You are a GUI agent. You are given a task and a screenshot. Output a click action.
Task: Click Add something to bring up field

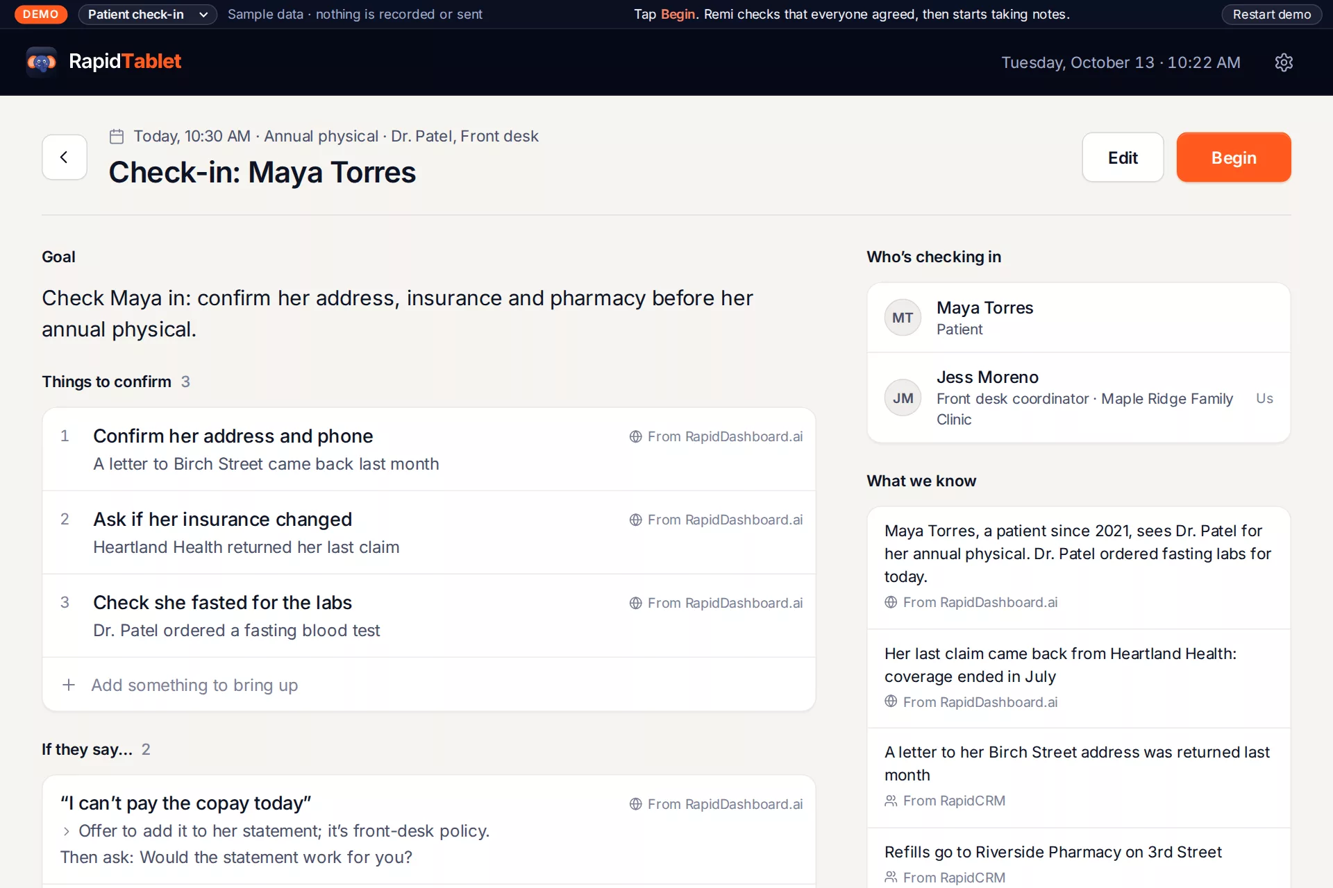429,685
